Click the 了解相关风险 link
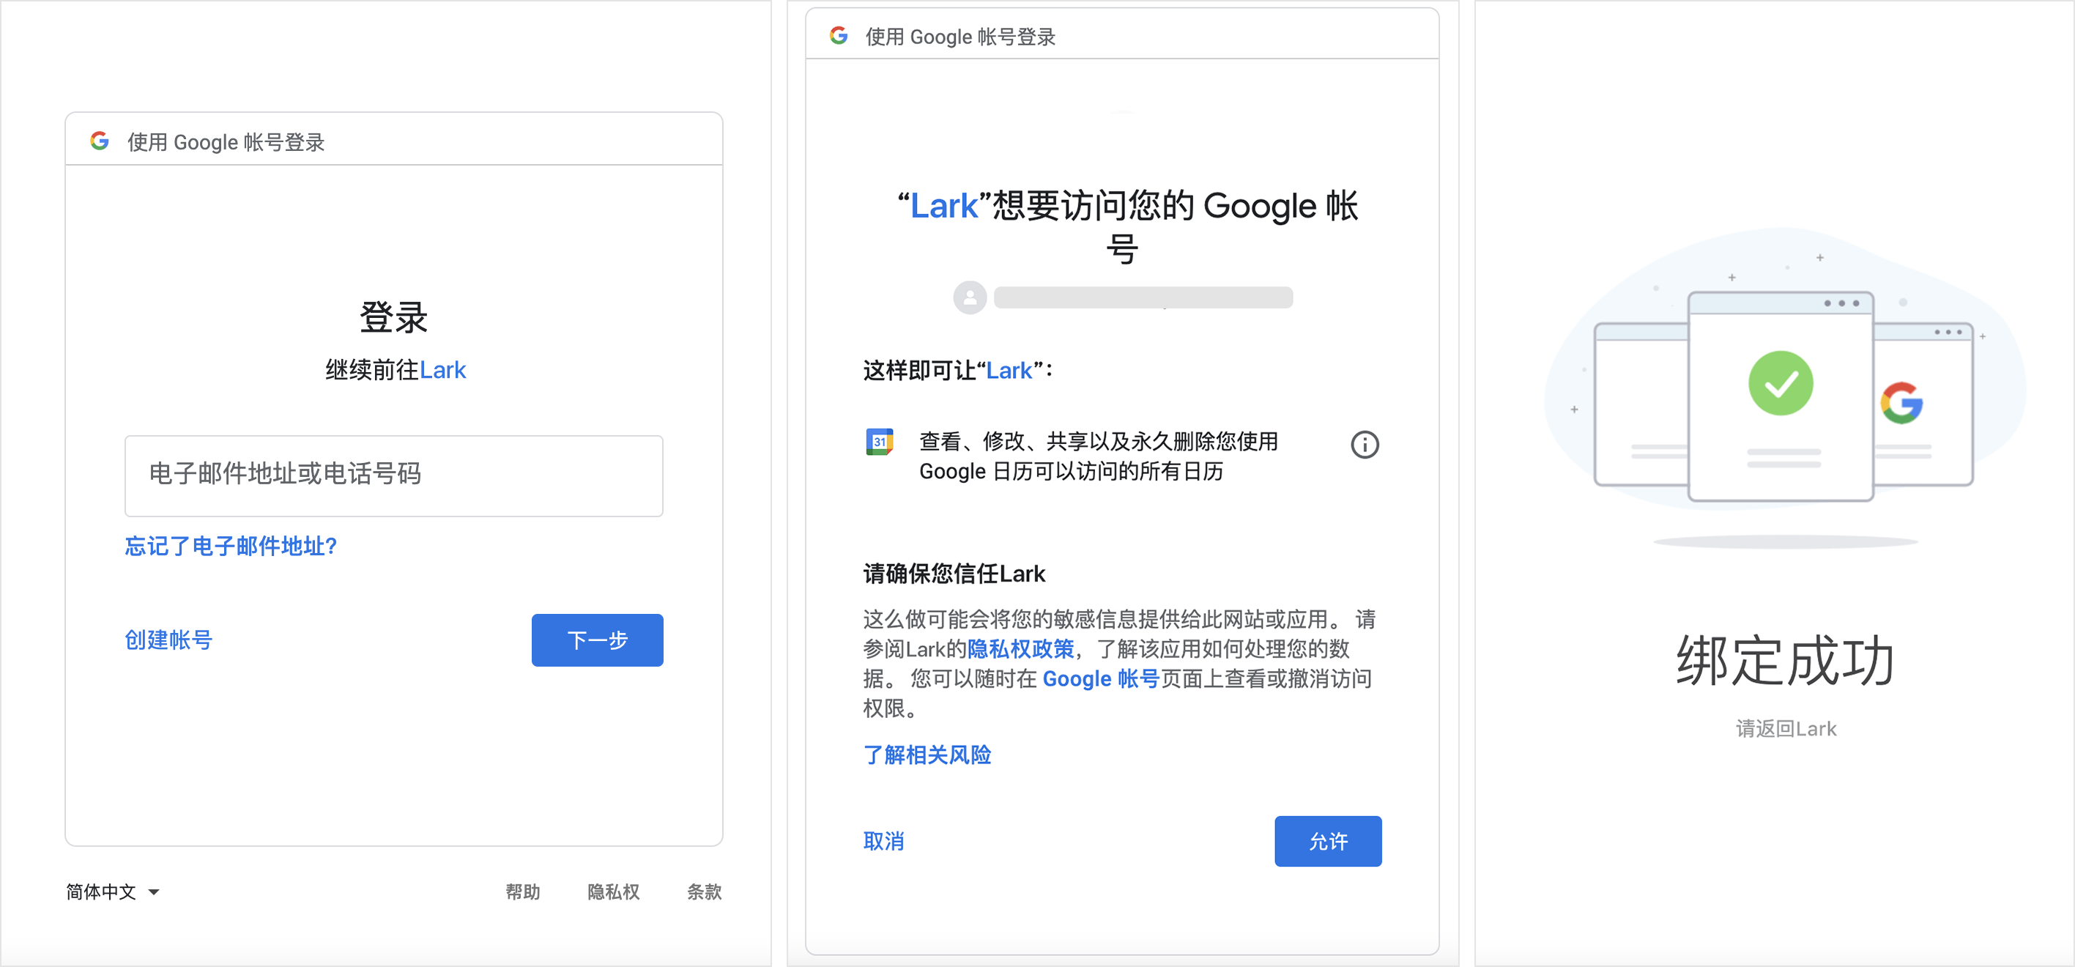The width and height of the screenshot is (2075, 967). pyautogui.click(x=927, y=755)
